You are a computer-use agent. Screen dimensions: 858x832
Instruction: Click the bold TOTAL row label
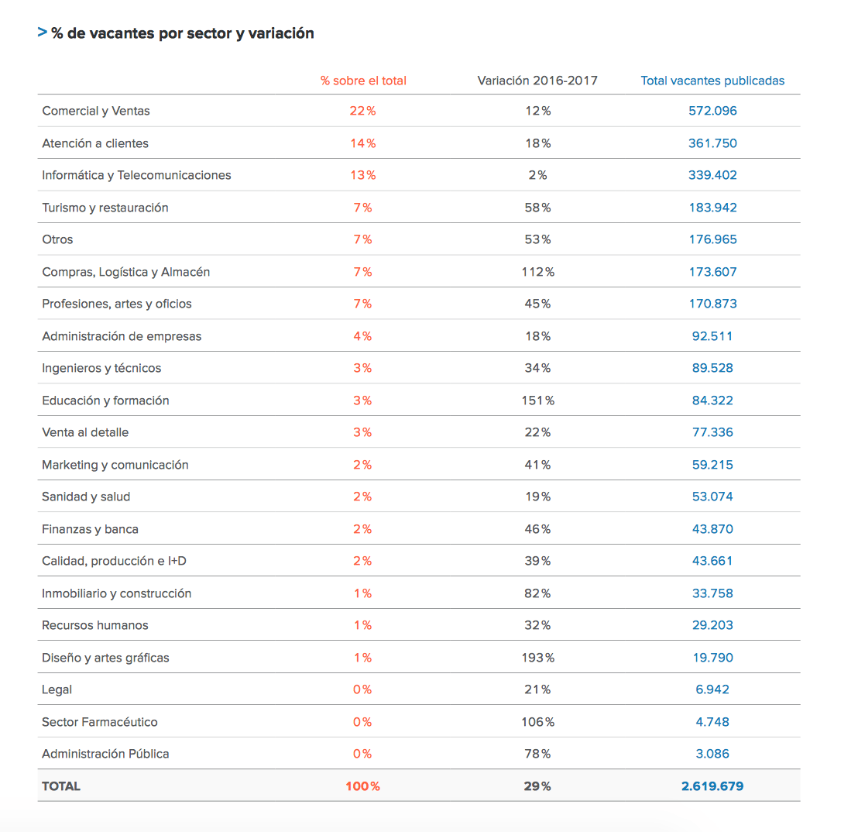[x=61, y=786]
